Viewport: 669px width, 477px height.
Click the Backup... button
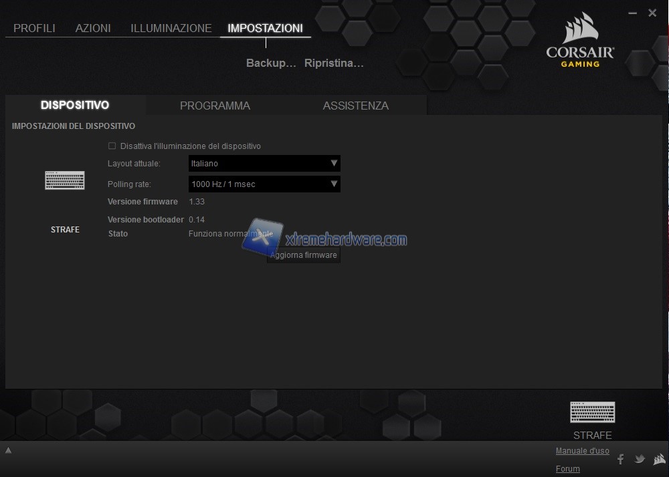[x=271, y=63]
